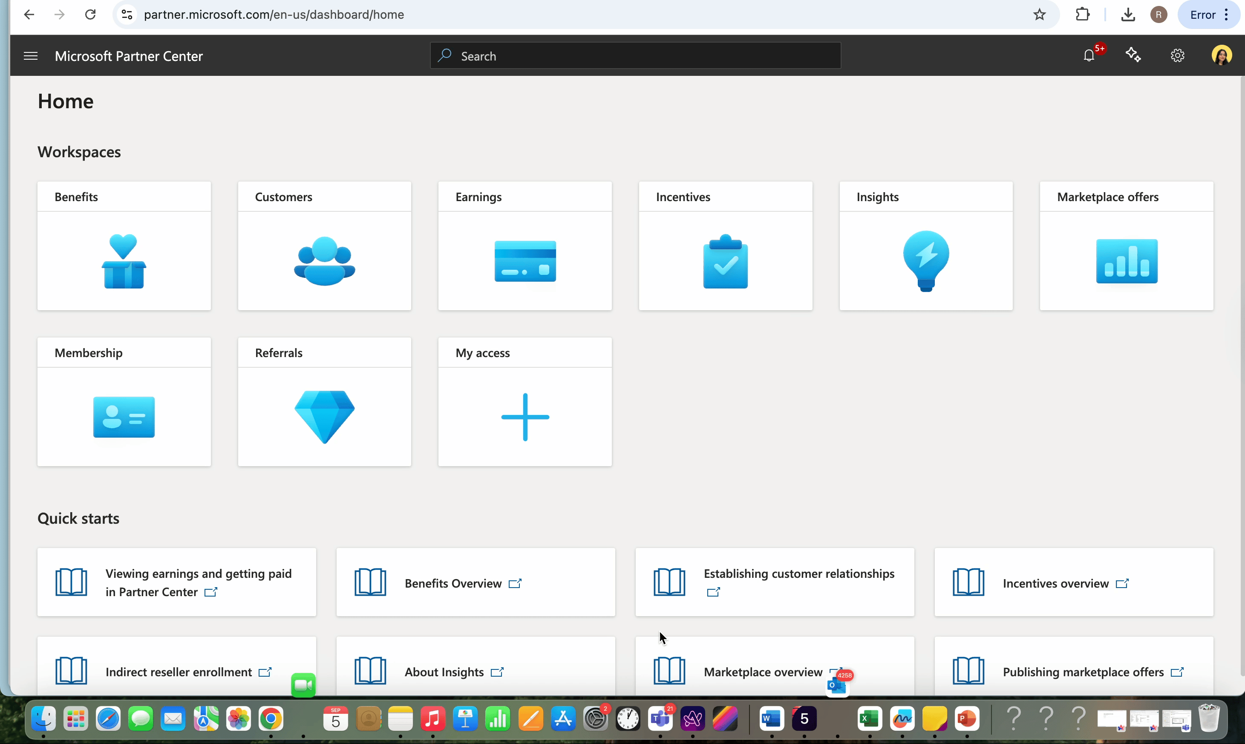This screenshot has height=744, width=1245.
Task: Open the notifications bell
Action: pos(1089,55)
